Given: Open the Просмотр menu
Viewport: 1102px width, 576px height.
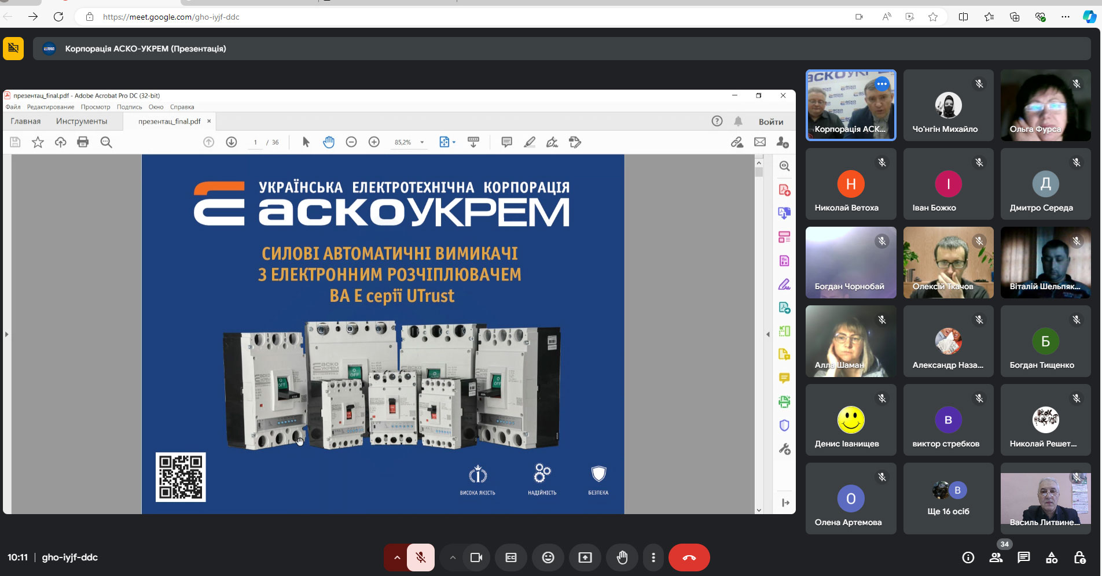Looking at the screenshot, I should coord(95,107).
